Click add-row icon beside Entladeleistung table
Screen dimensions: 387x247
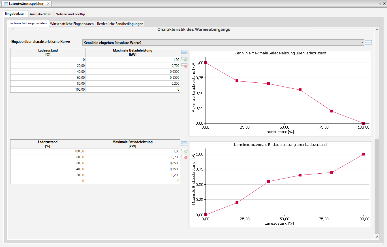[184, 151]
